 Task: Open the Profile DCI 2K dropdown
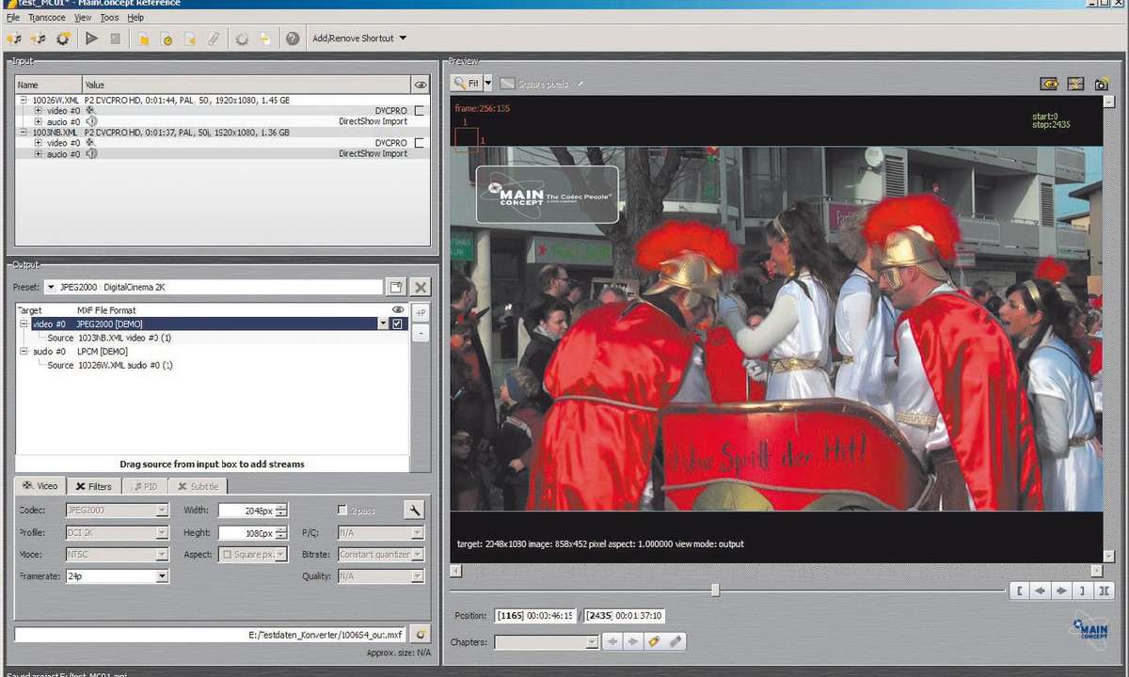pos(162,533)
